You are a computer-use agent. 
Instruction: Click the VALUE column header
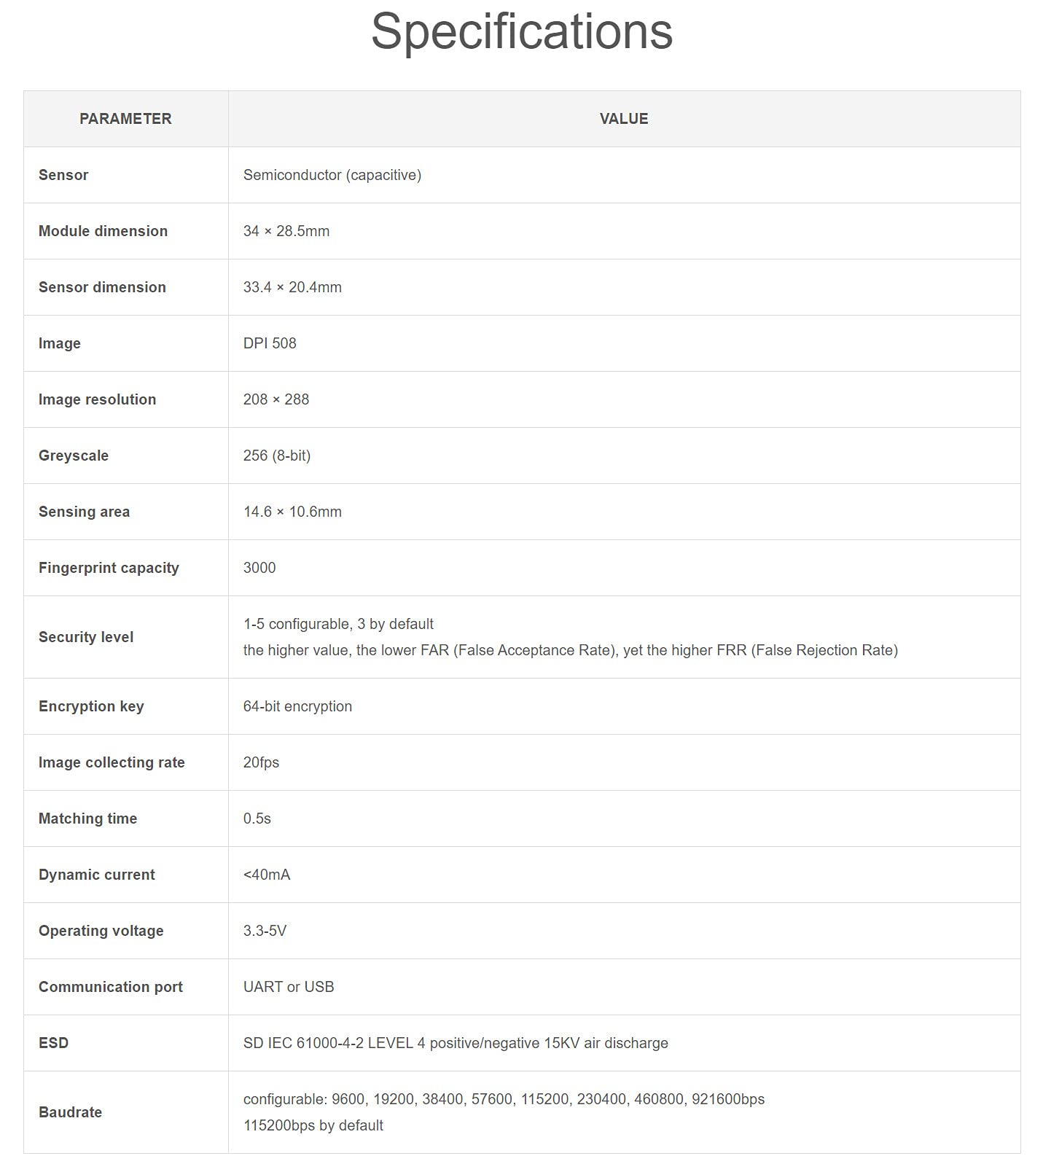623,119
